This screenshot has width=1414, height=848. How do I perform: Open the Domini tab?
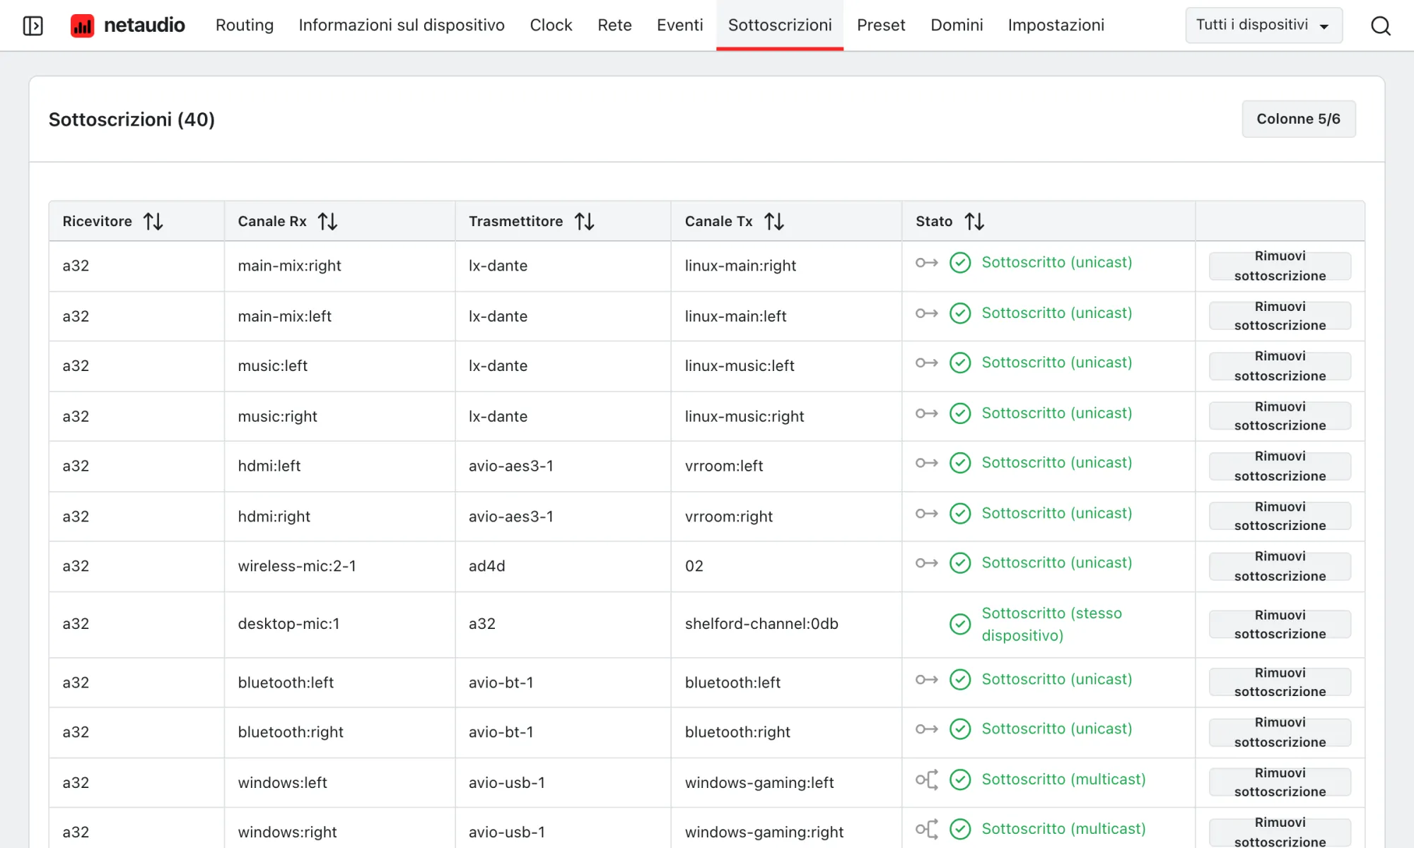(x=957, y=25)
